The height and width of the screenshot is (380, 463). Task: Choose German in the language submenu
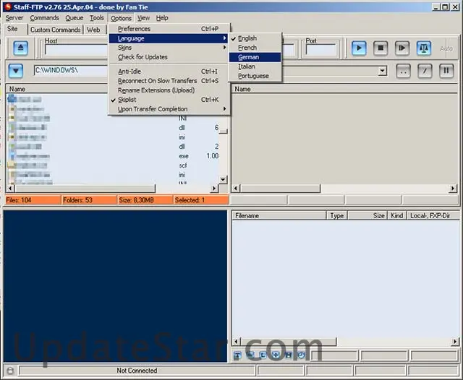255,57
